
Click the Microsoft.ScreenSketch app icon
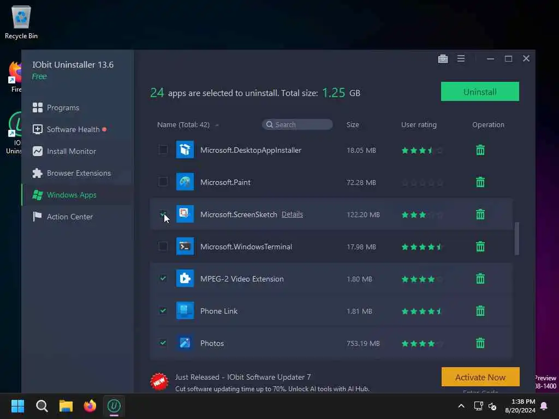185,214
